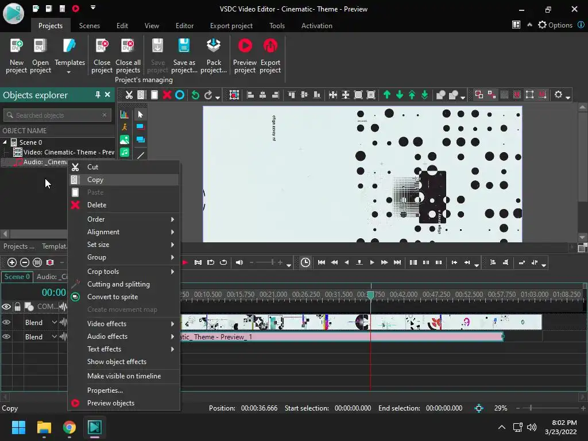Open the Export project tab
The image size is (588, 441).
click(x=231, y=25)
